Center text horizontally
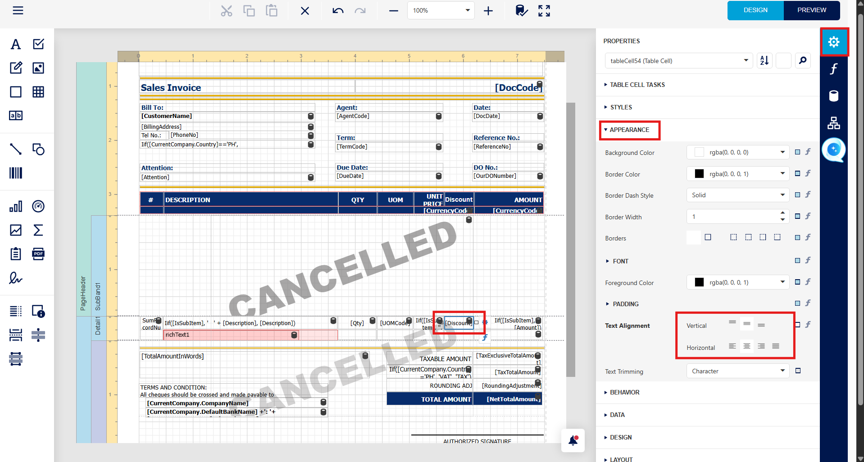The height and width of the screenshot is (462, 864). pyautogui.click(x=747, y=346)
